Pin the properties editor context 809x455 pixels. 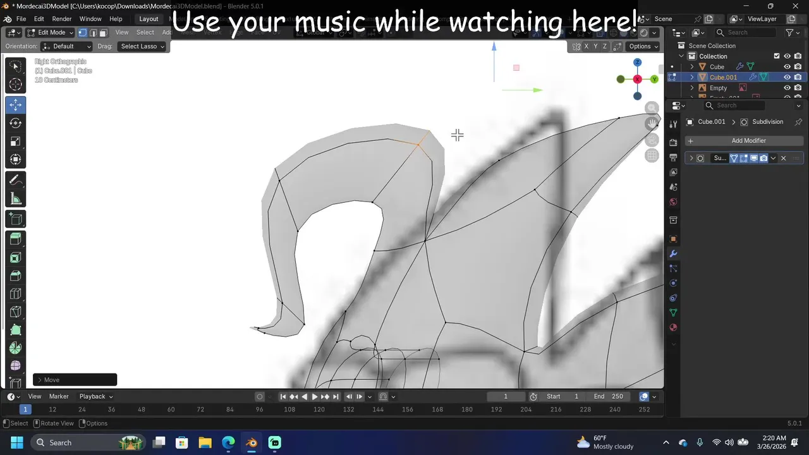pyautogui.click(x=798, y=122)
